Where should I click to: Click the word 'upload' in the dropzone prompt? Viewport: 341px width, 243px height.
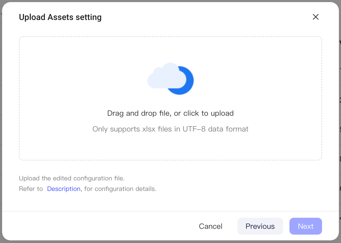pos(222,114)
